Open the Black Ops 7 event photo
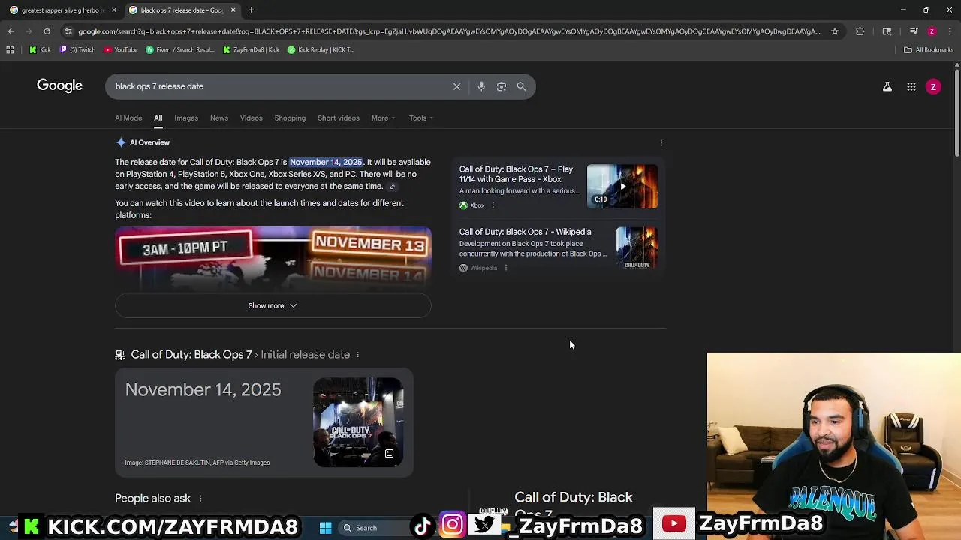Viewport: 961px width, 540px height. pos(358,422)
